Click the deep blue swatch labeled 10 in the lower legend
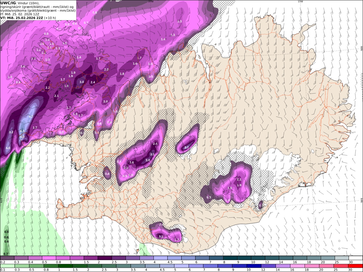Image resolution: width=363 pixels, height=272 pixels. click(x=254, y=266)
